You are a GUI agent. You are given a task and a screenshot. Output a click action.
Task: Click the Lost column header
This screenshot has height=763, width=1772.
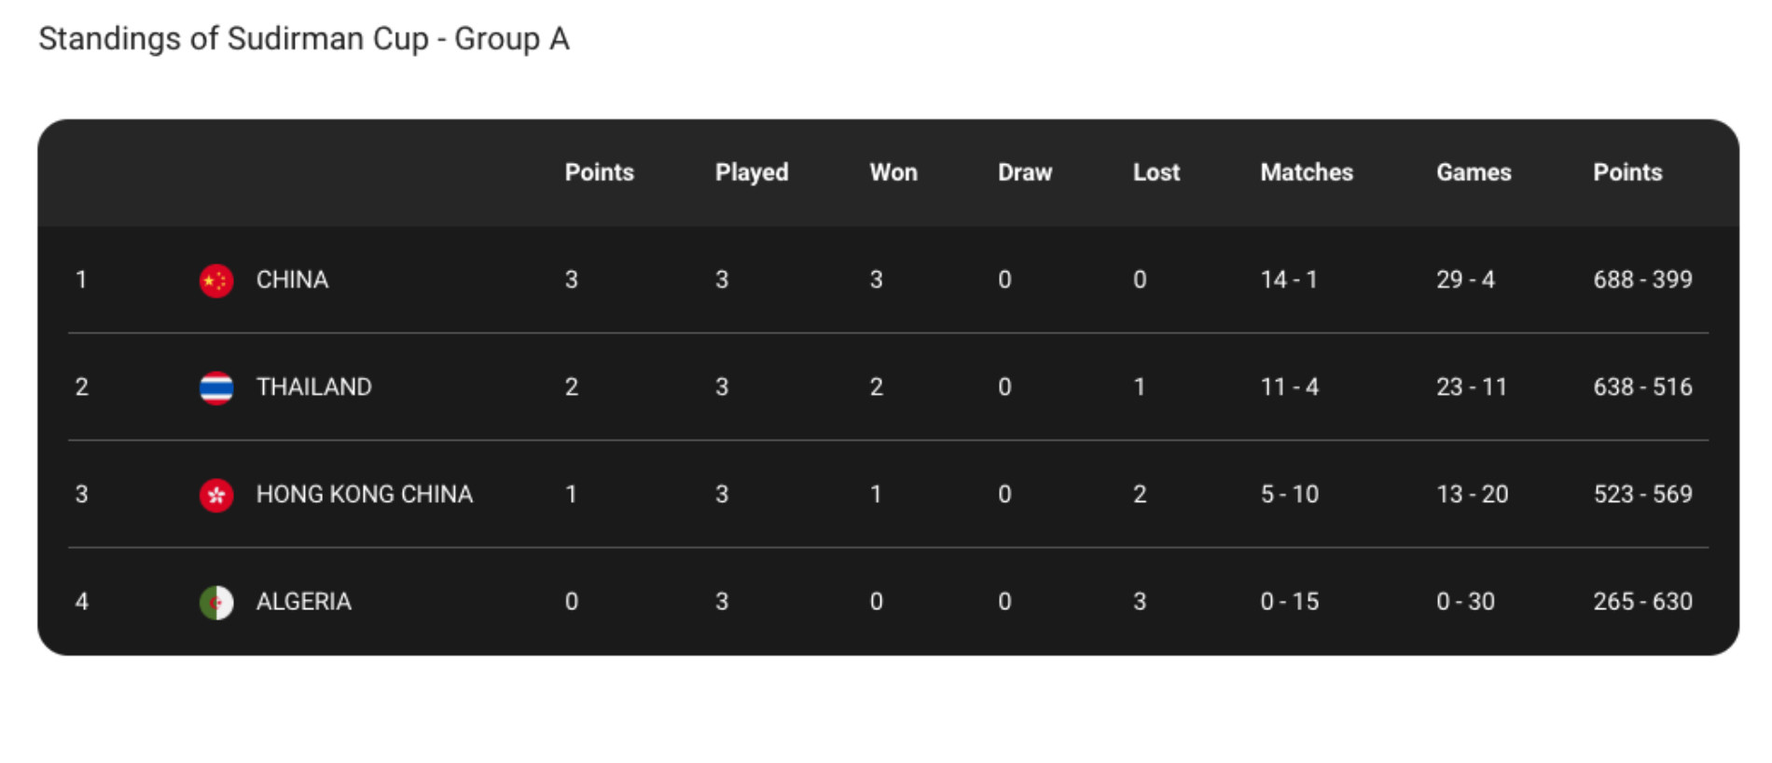[x=1156, y=172]
